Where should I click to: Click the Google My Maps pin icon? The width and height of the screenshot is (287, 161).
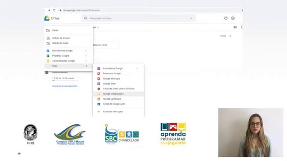coord(99,79)
